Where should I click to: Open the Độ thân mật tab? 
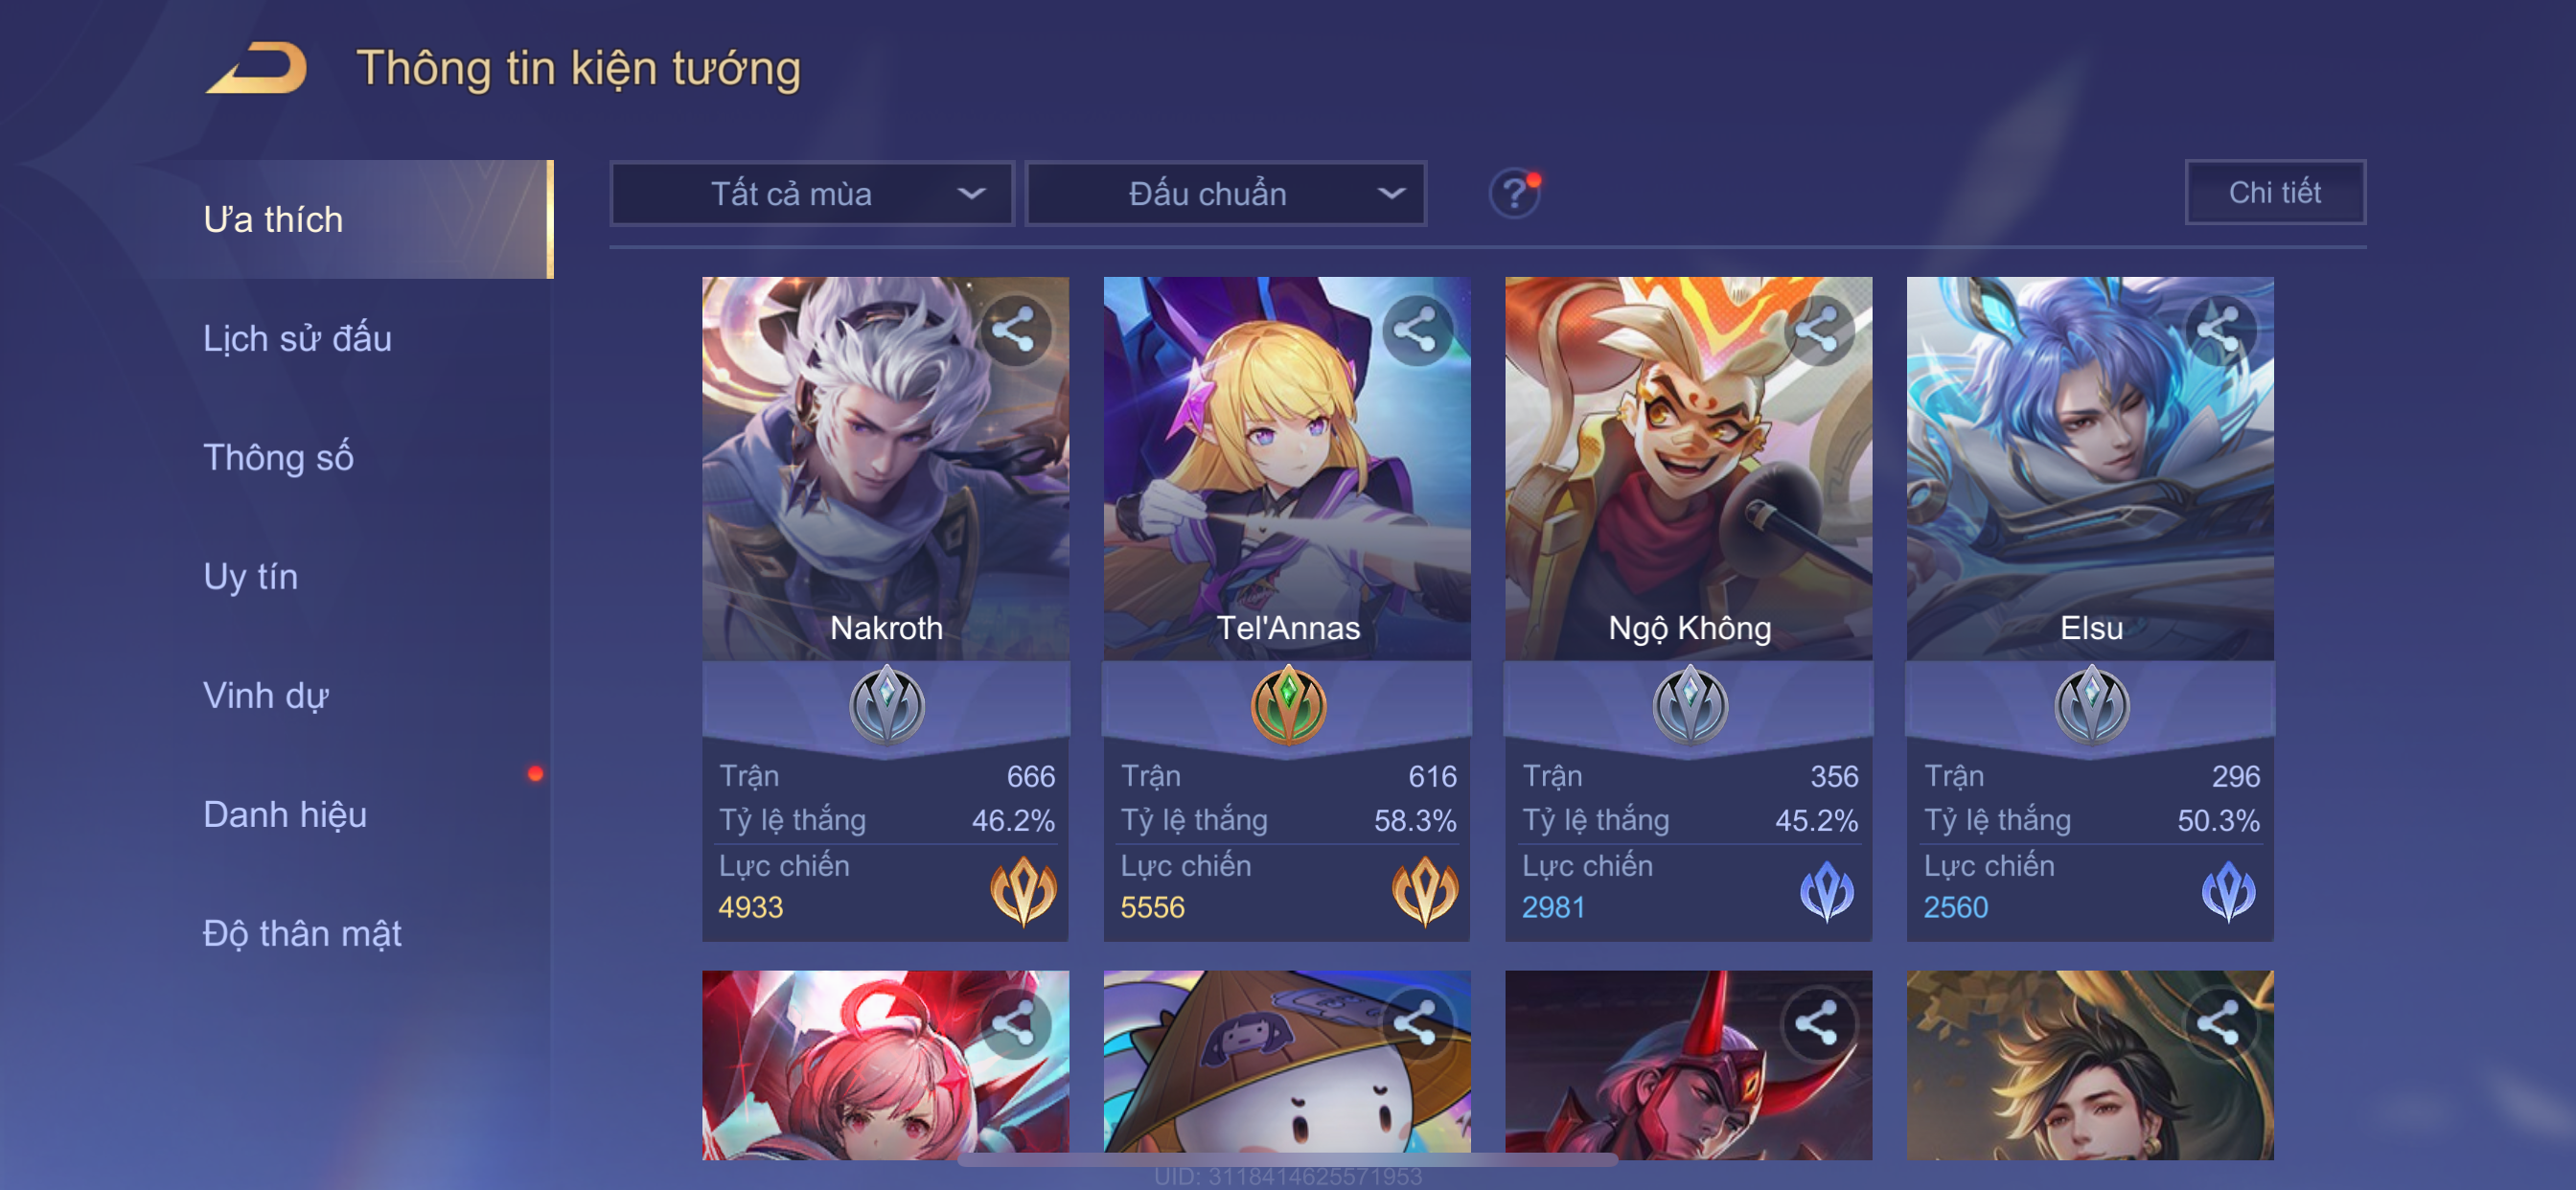point(302,934)
